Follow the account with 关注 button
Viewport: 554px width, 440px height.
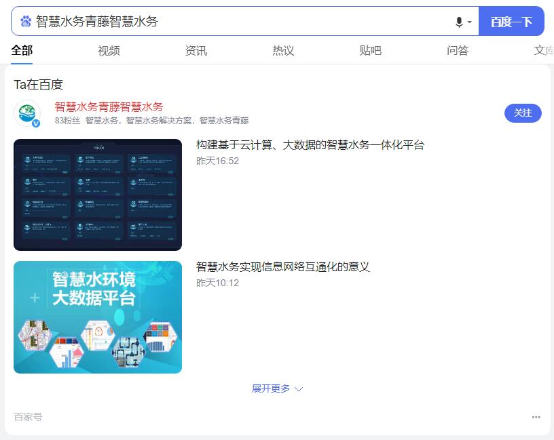click(523, 113)
